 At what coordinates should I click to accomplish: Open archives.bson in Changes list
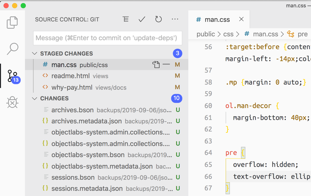107,110
